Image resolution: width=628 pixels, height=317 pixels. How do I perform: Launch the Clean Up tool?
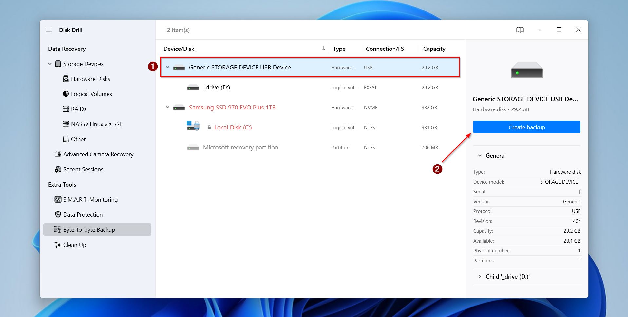point(74,245)
